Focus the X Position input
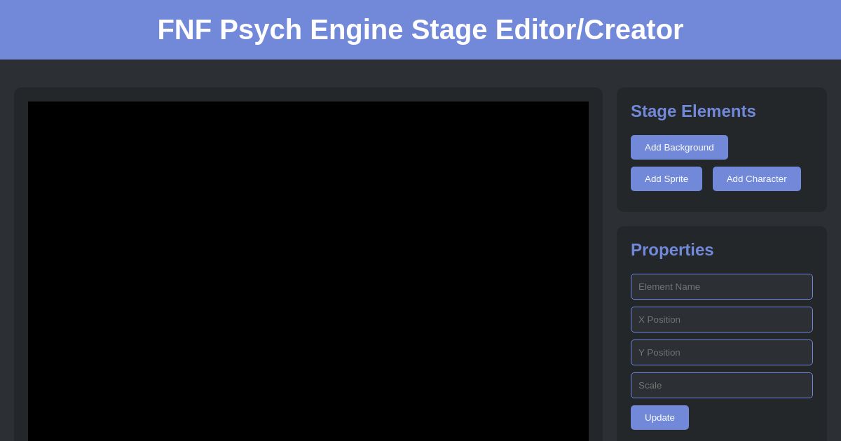 pyautogui.click(x=721, y=319)
